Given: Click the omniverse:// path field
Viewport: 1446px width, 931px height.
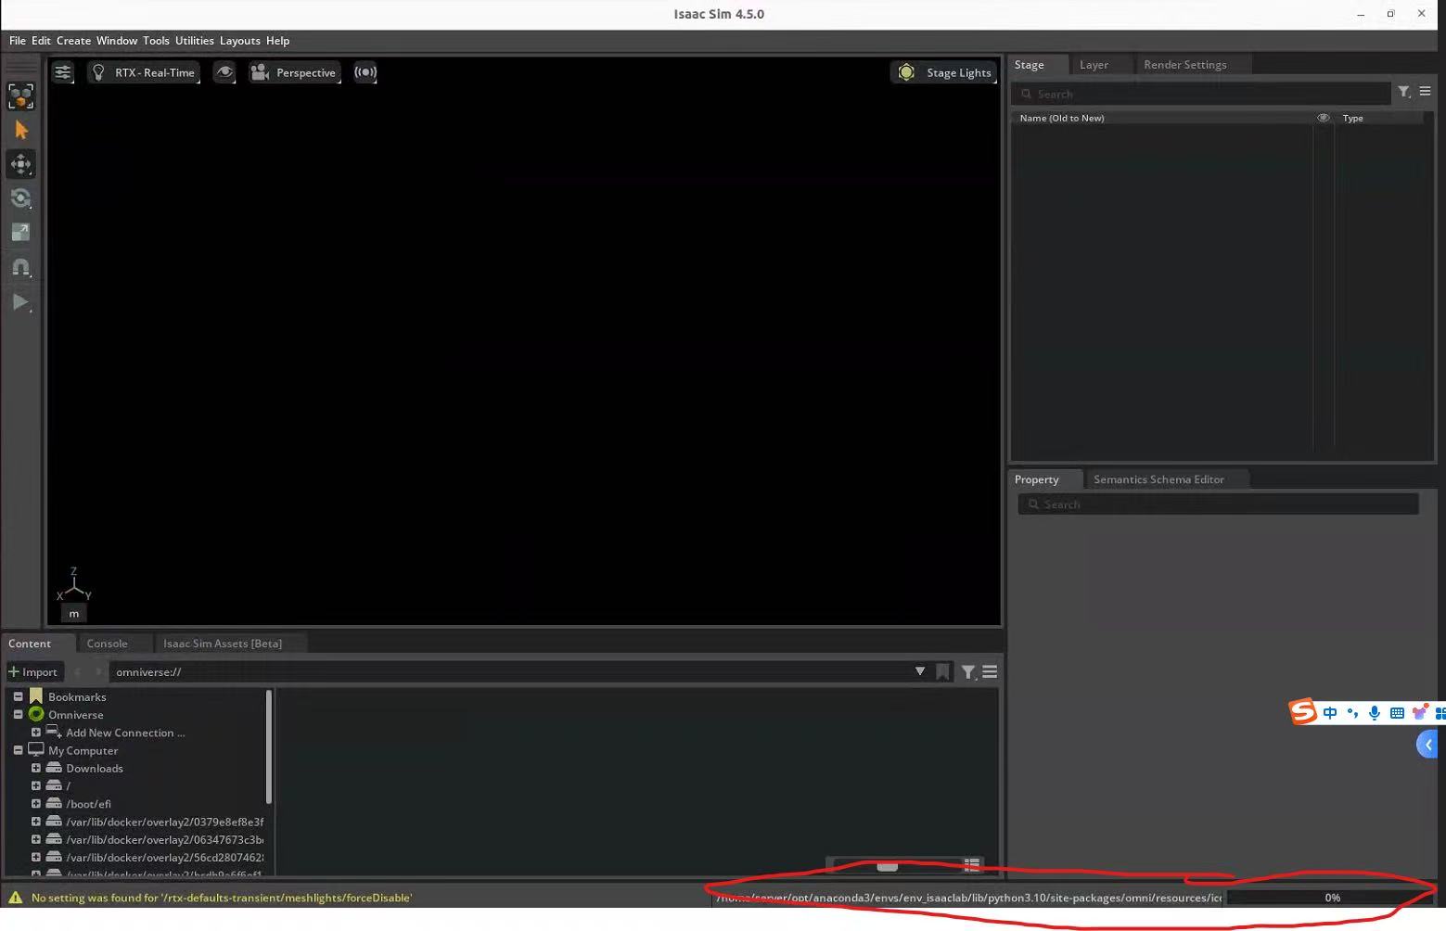Looking at the screenshot, I should [508, 672].
